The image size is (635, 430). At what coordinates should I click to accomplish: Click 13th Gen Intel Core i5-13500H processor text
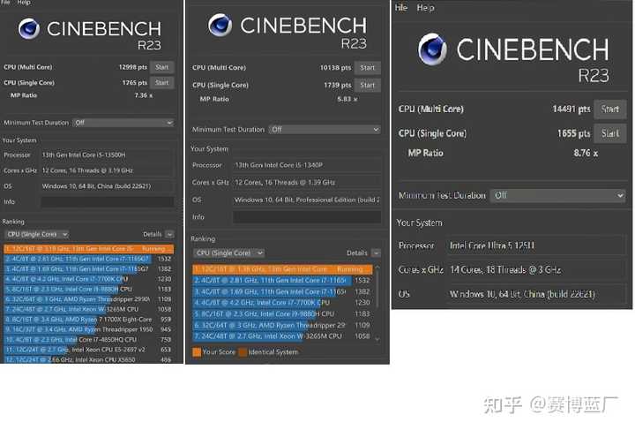(84, 155)
